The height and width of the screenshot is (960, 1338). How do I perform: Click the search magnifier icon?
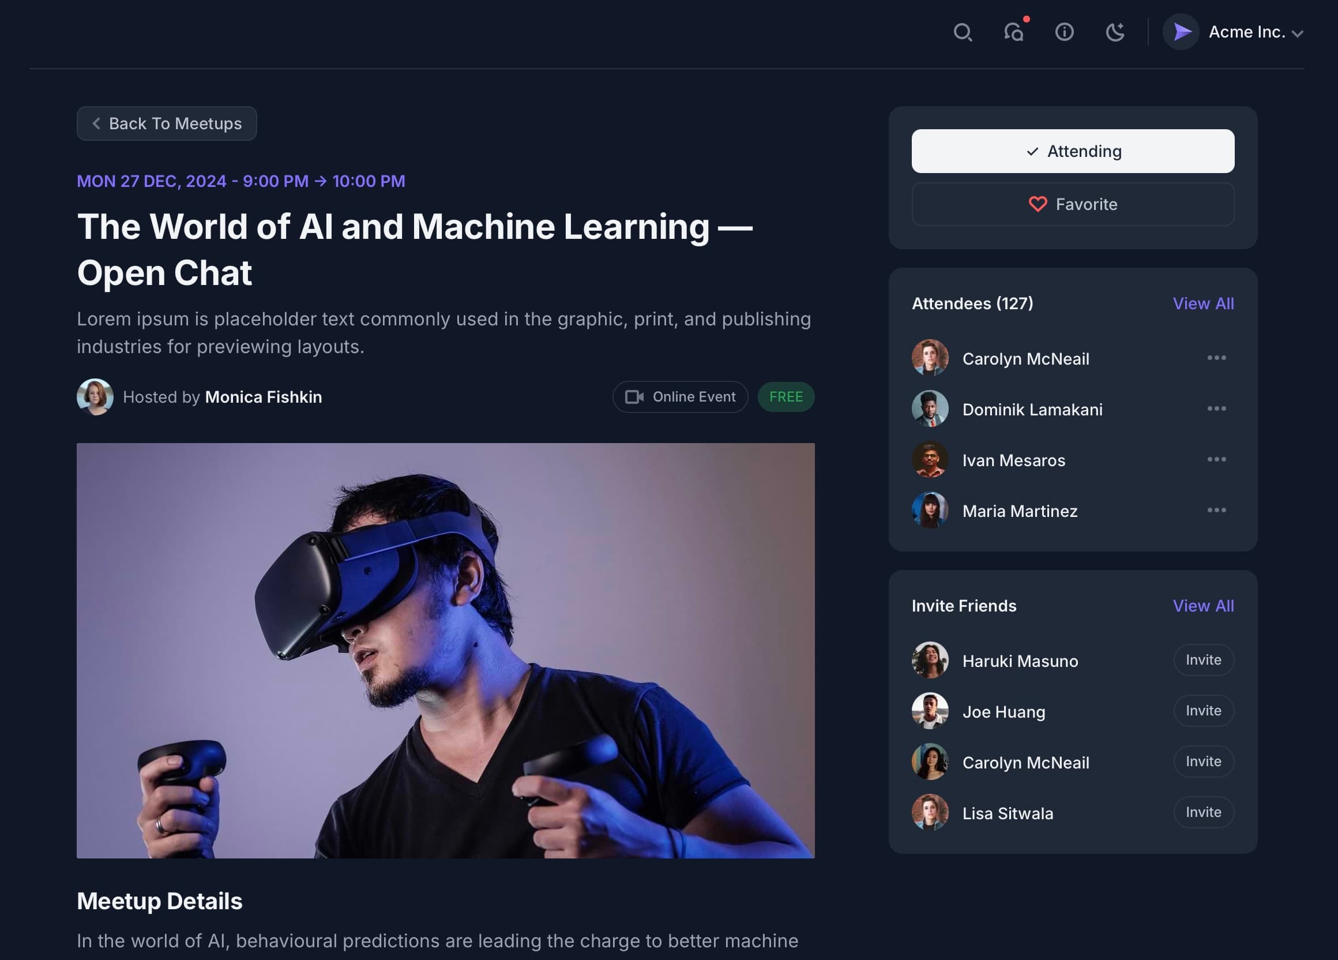pos(962,32)
